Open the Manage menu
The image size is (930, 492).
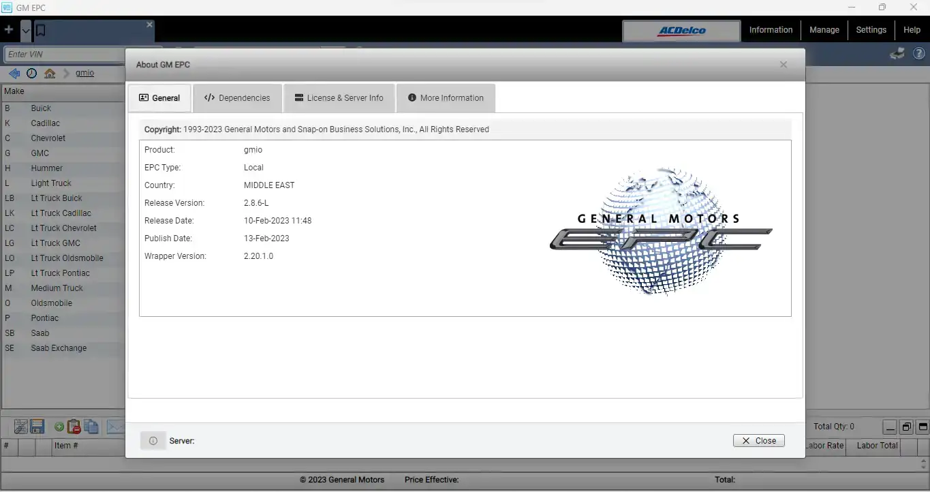824,30
